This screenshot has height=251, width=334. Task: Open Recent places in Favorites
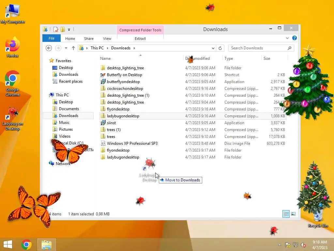pos(71,81)
